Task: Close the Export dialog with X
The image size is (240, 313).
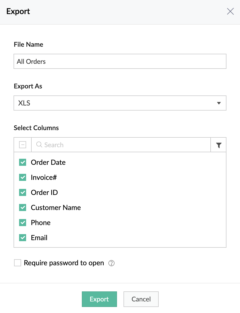Action: coord(230,11)
